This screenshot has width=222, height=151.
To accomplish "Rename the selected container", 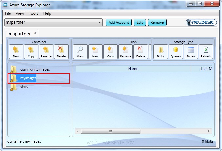I will 46,52.
